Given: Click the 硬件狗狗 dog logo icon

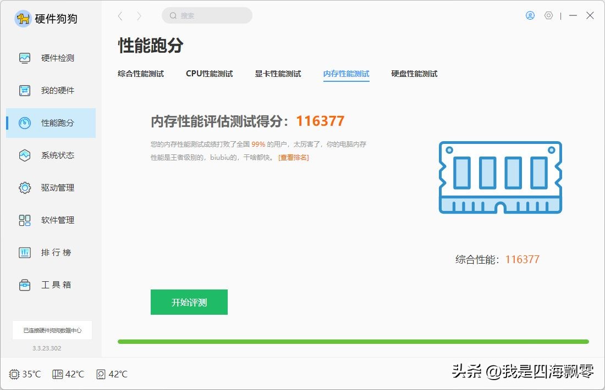Looking at the screenshot, I should point(23,18).
